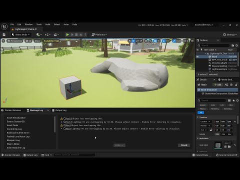Open the Lit view mode menu
This screenshot has height=180, width=240.
(x=28, y=41)
